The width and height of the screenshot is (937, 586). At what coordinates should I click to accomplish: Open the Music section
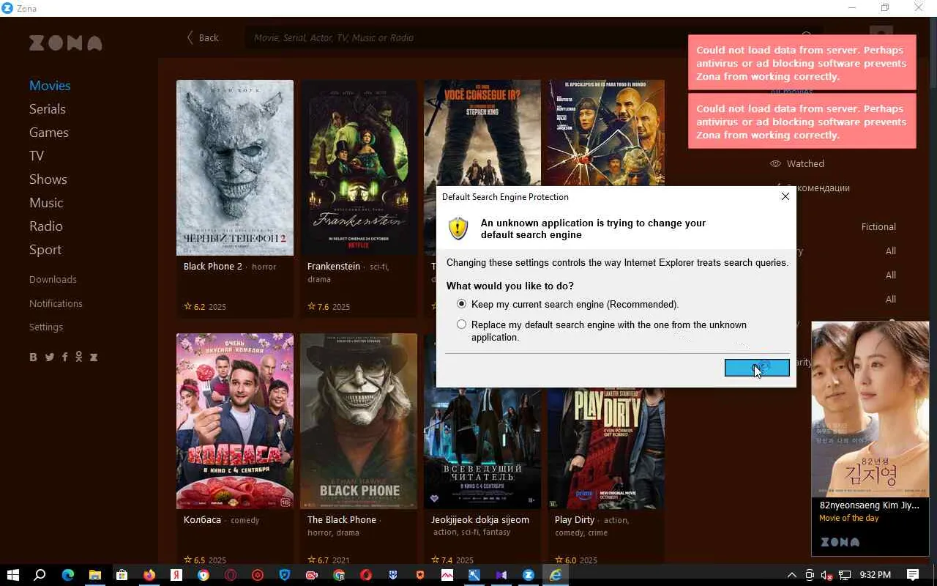pyautogui.click(x=46, y=203)
